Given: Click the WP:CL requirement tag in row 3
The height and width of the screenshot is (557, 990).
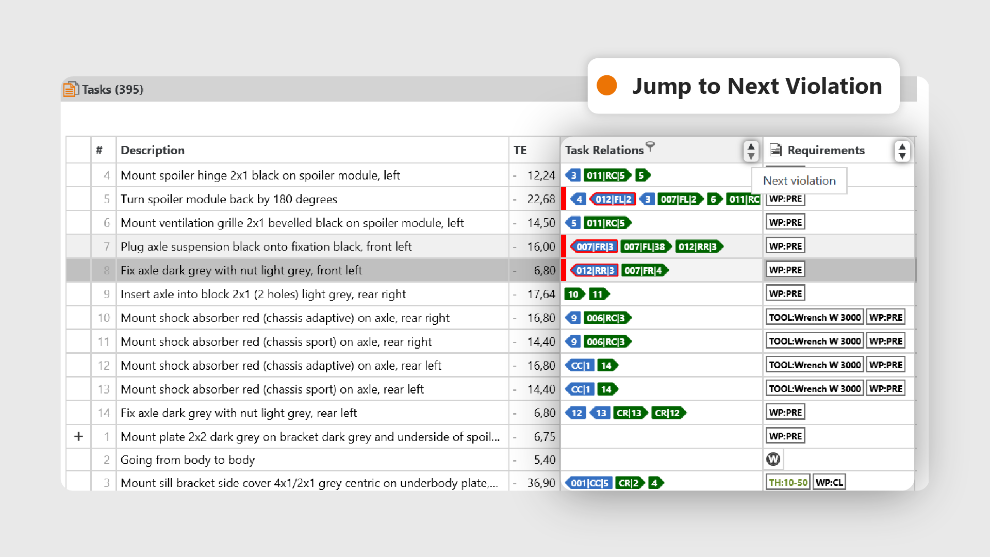Looking at the screenshot, I should (829, 483).
